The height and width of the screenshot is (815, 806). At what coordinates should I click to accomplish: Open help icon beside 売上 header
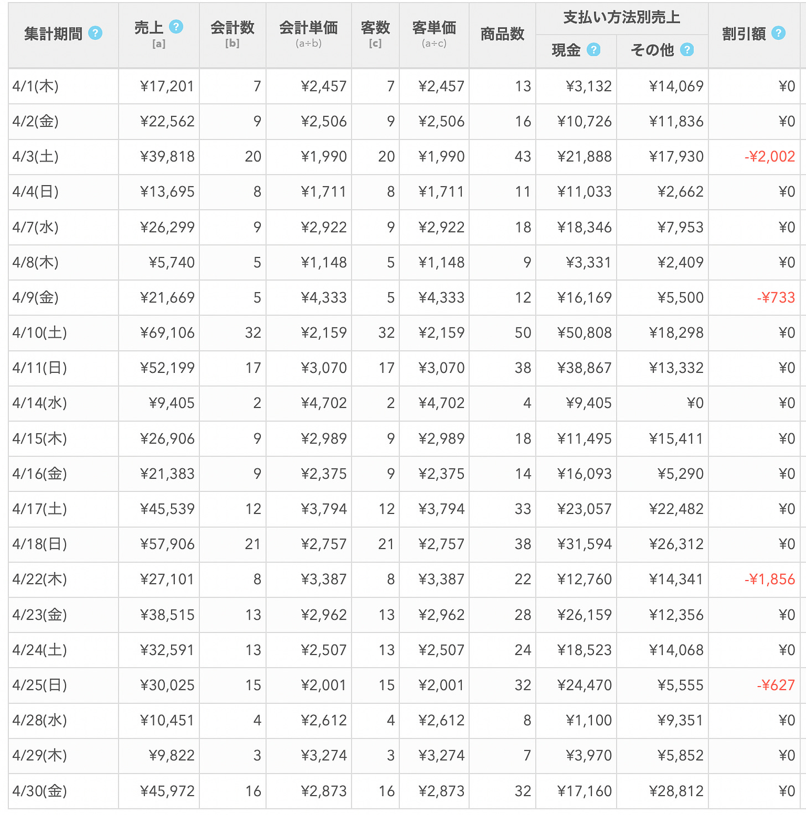pos(176,26)
